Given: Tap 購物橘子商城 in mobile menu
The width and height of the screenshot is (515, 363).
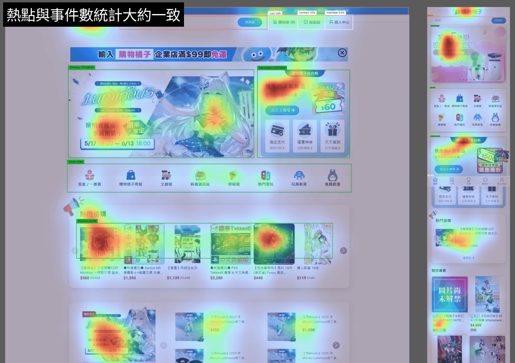Looking at the screenshot, I should pos(460,101).
